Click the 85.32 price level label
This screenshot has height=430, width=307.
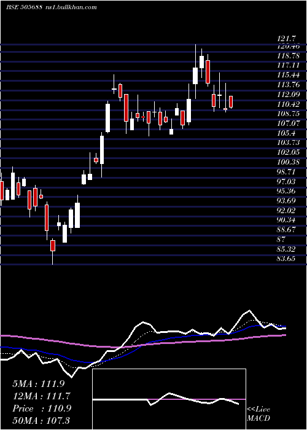pos(287,249)
